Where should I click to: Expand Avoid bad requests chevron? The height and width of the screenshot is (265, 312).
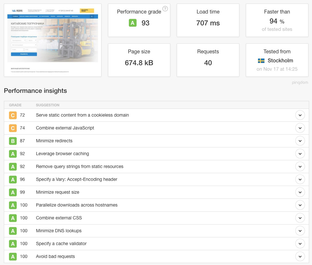[300, 257]
